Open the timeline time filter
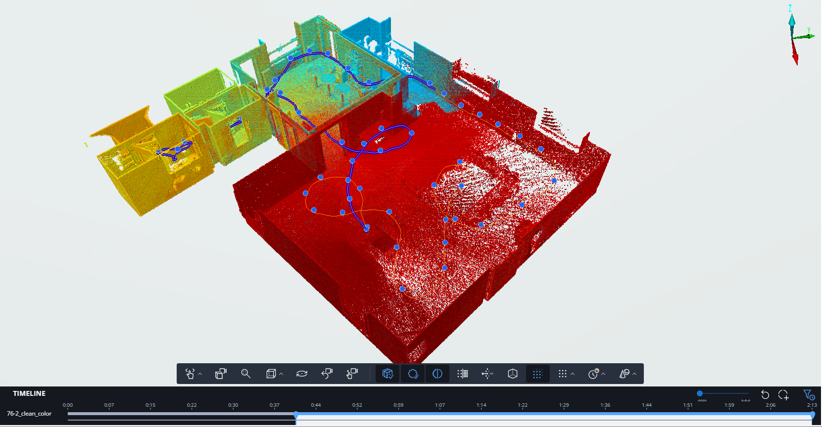This screenshot has height=427, width=822. (x=809, y=394)
